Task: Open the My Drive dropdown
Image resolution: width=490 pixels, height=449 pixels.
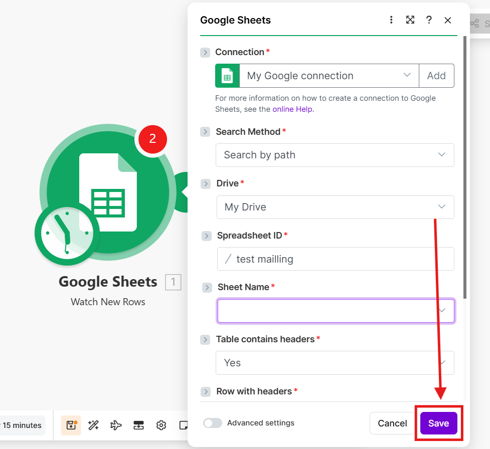Action: 336,207
